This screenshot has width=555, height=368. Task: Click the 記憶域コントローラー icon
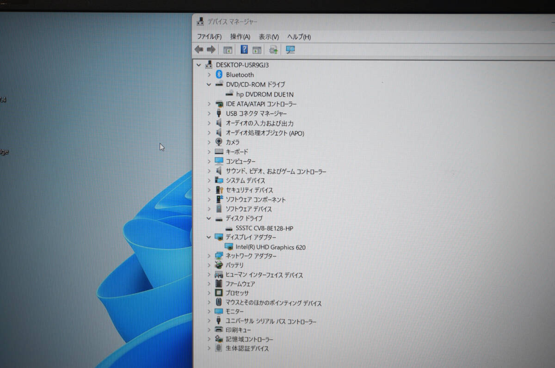click(219, 339)
